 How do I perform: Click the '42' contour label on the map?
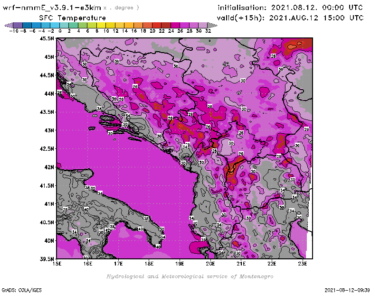[x=107, y=230]
